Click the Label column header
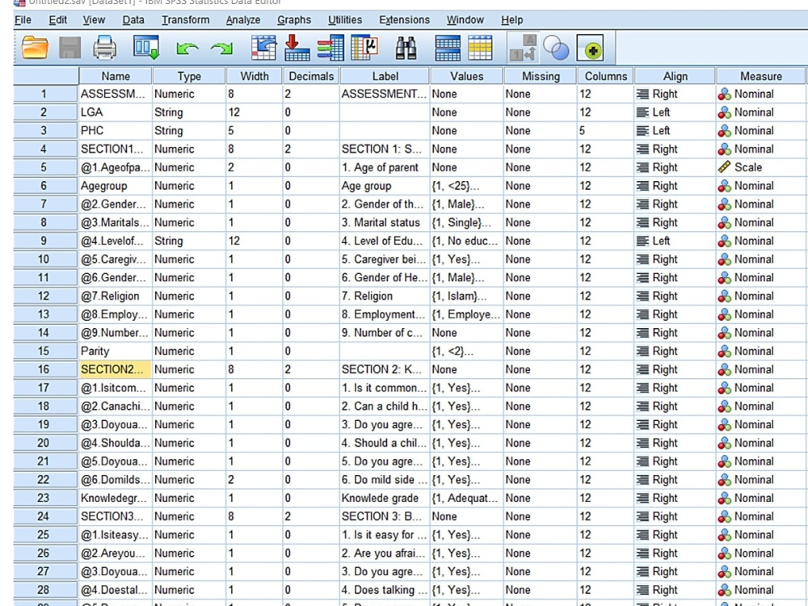Viewport: 808px width, 606px height. click(x=385, y=76)
